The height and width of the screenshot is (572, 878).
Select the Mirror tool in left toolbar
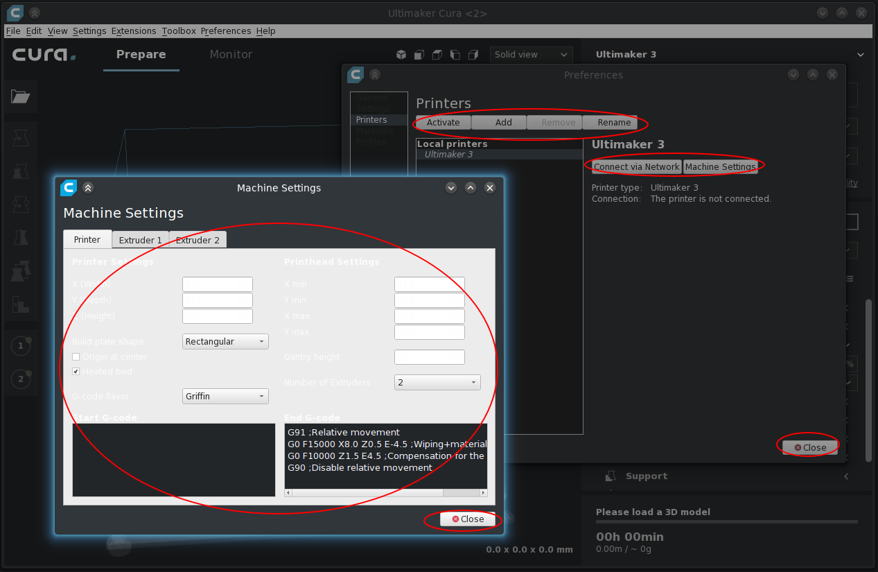click(x=20, y=238)
